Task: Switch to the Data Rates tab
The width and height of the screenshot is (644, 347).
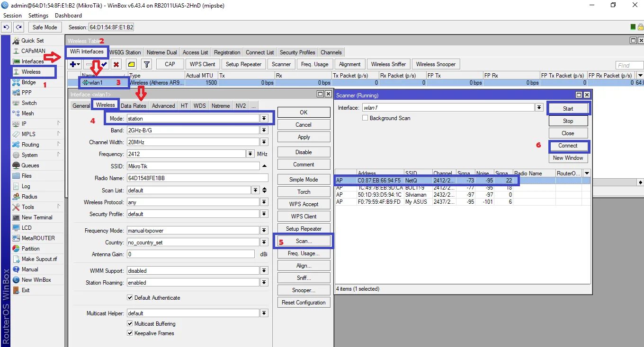Action: pos(133,106)
